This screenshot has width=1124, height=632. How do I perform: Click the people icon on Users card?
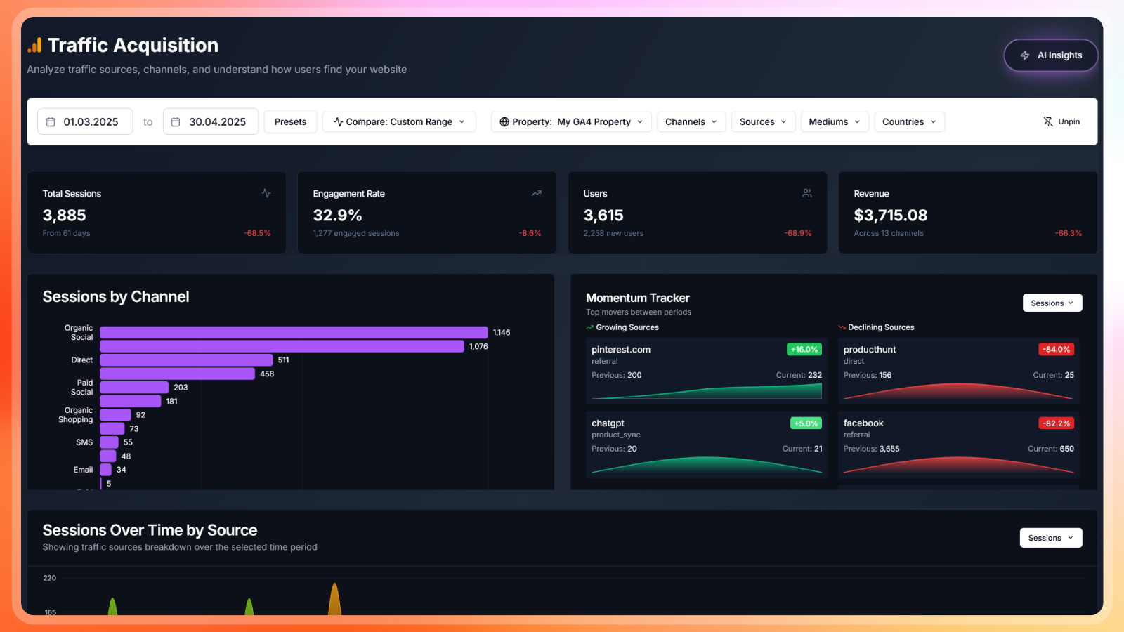pyautogui.click(x=807, y=193)
